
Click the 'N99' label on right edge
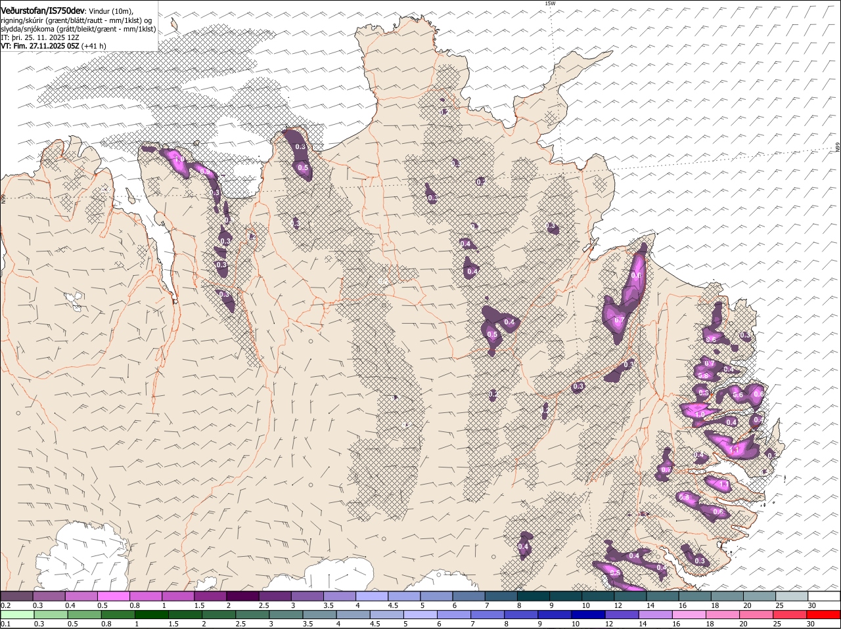[x=838, y=148]
